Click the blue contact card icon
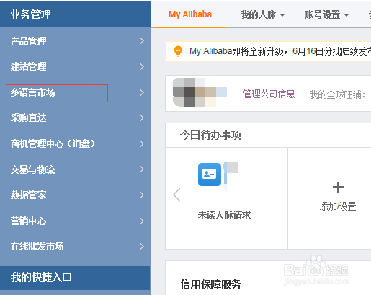This screenshot has width=371, height=295. click(x=210, y=175)
